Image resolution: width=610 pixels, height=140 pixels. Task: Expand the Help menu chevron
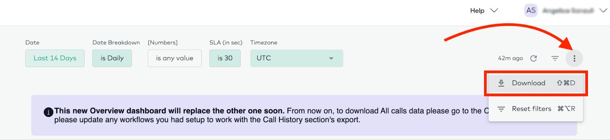[x=494, y=11]
